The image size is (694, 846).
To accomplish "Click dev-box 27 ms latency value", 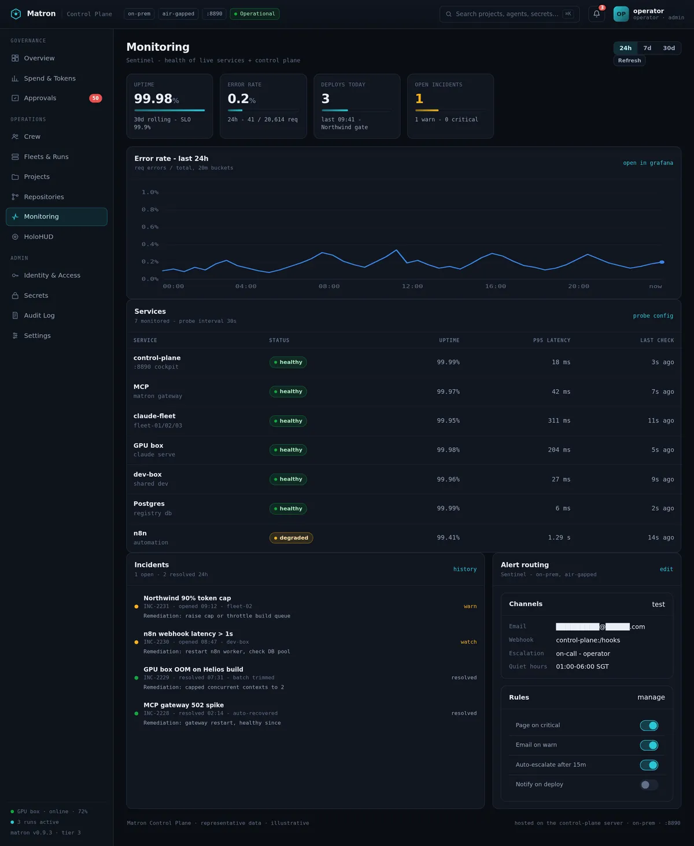I will coord(561,479).
